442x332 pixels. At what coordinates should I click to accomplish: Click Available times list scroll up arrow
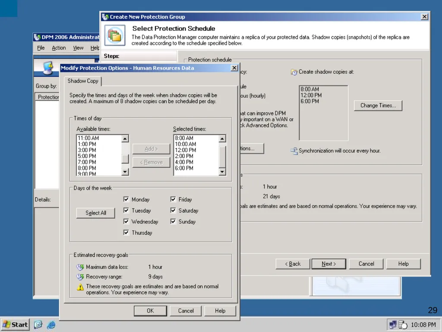coord(125,139)
